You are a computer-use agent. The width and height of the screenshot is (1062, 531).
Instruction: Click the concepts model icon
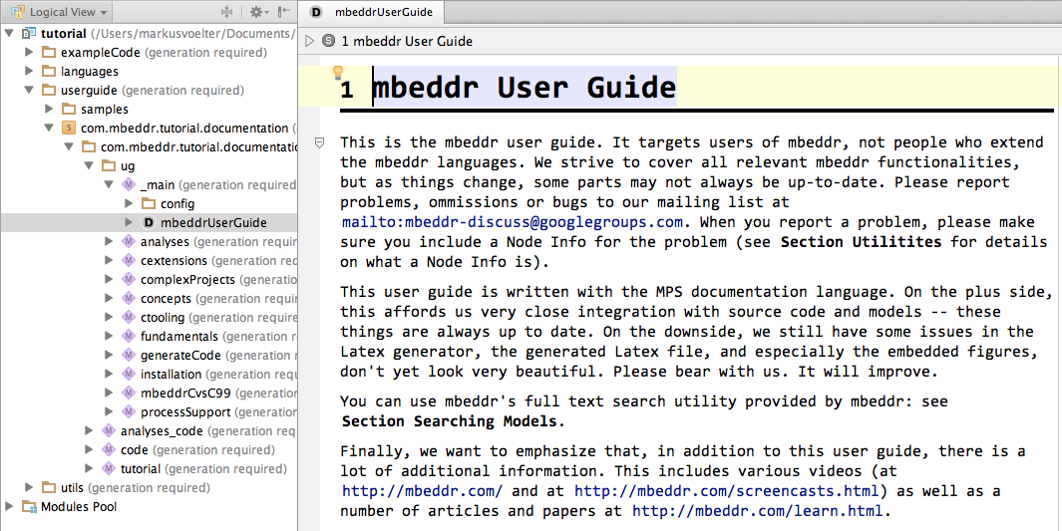coord(128,298)
